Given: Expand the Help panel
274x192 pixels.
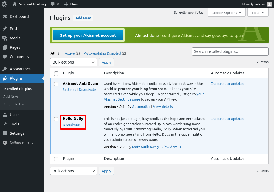Looking at the screenshot, I should (x=258, y=13).
